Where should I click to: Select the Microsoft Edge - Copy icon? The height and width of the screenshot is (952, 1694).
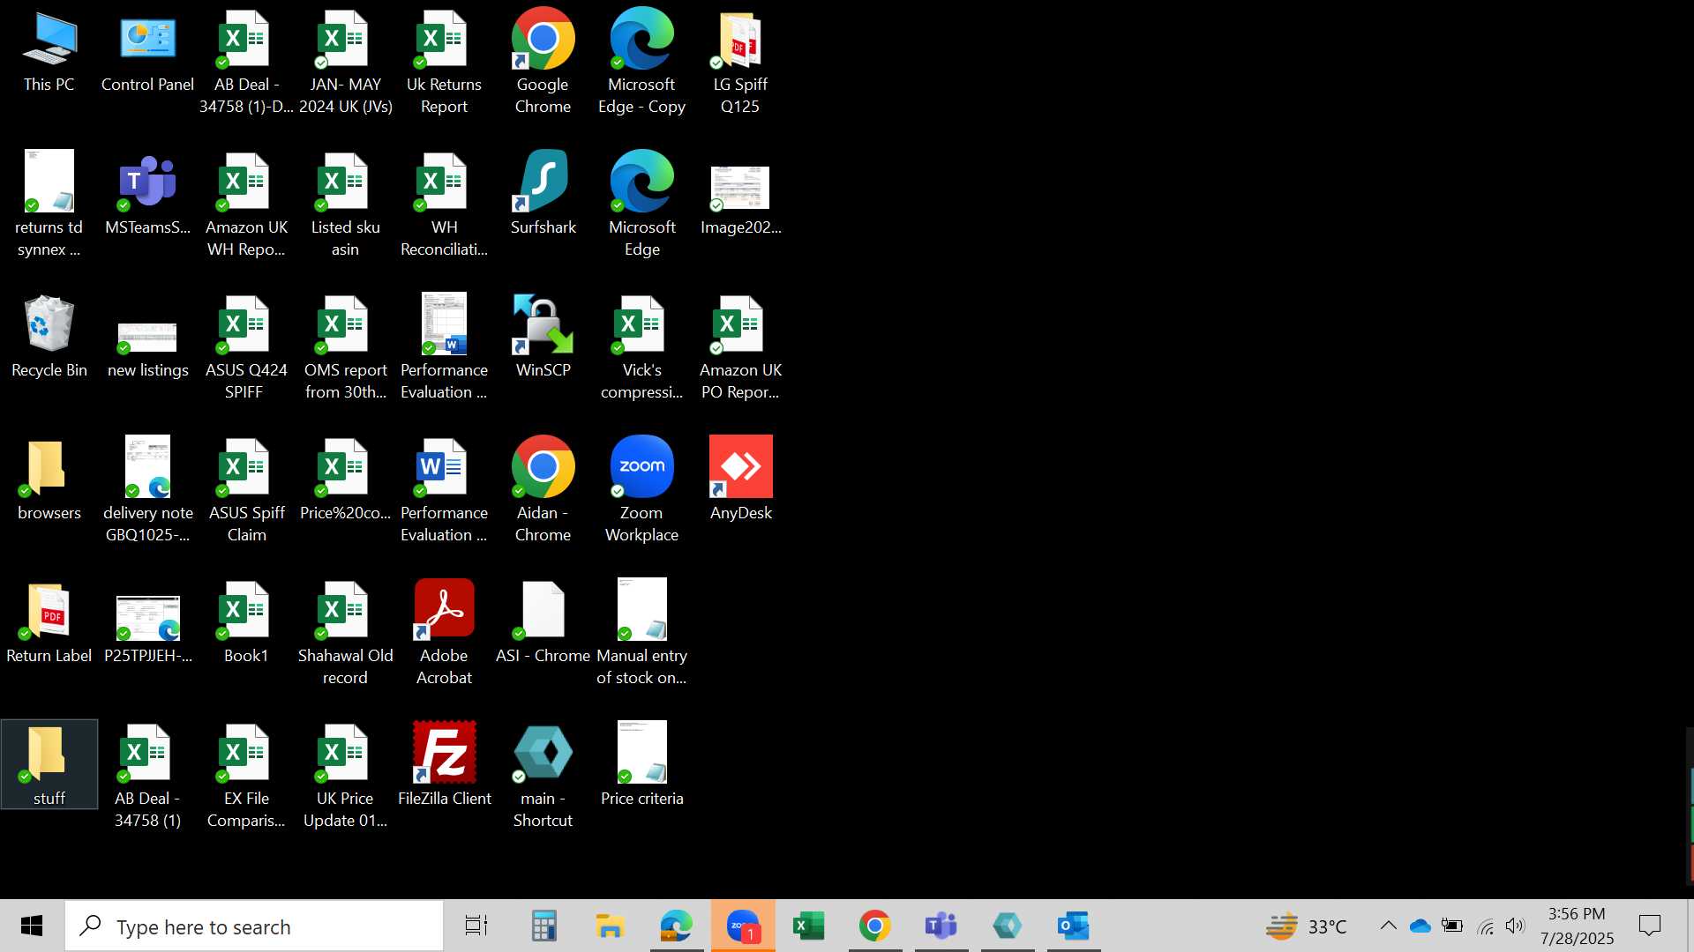pyautogui.click(x=641, y=62)
